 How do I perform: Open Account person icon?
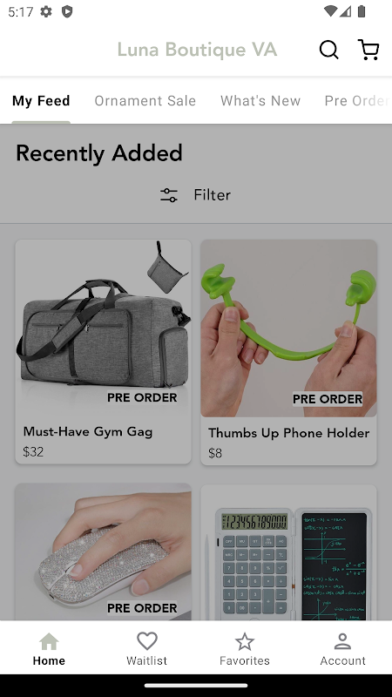pos(342,641)
